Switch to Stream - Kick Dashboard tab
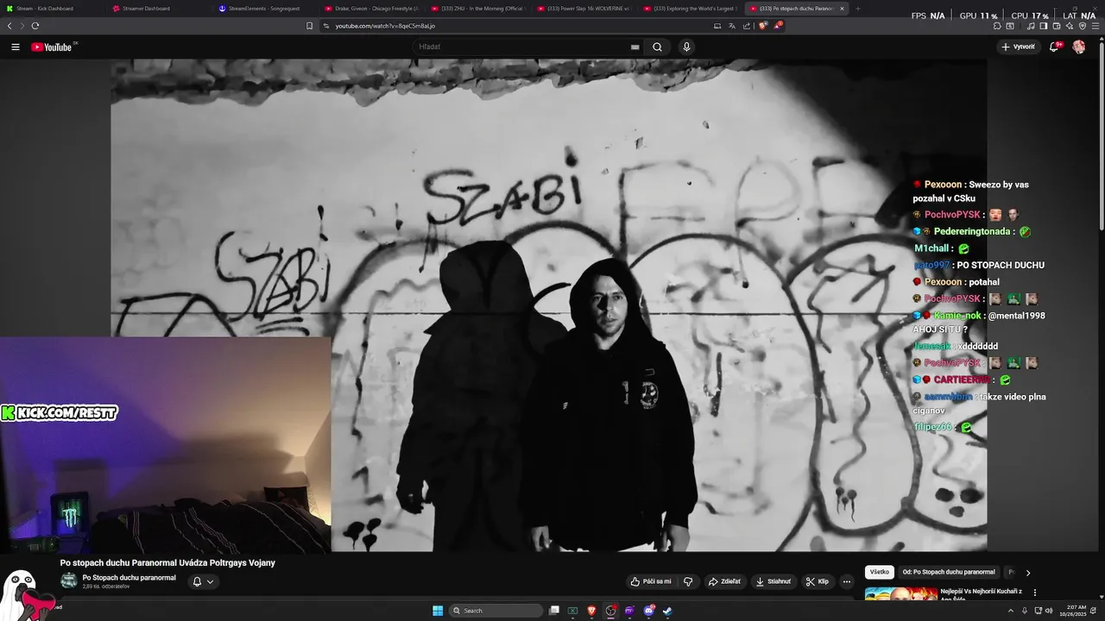The image size is (1105, 621). pos(52,9)
